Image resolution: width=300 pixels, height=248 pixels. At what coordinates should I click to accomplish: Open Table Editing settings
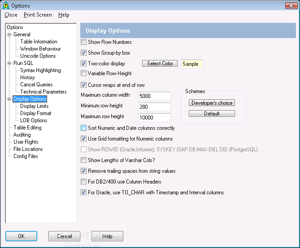point(27,128)
